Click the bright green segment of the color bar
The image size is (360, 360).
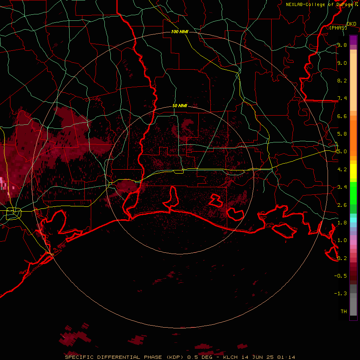(x=353, y=193)
